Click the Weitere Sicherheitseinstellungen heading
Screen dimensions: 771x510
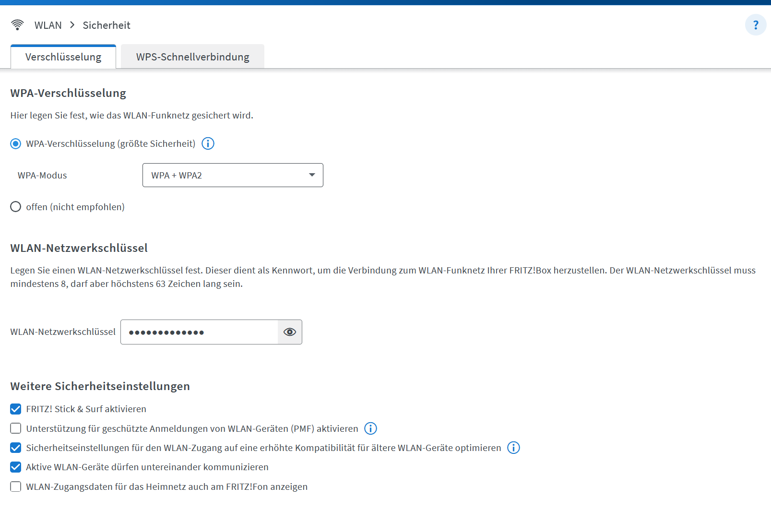coord(100,386)
